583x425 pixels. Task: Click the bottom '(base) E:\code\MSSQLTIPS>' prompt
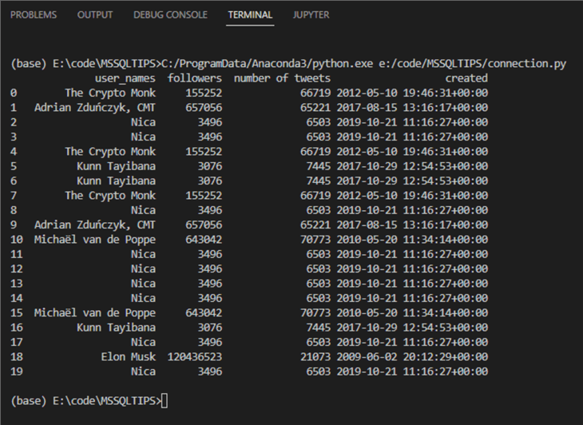[x=86, y=401]
